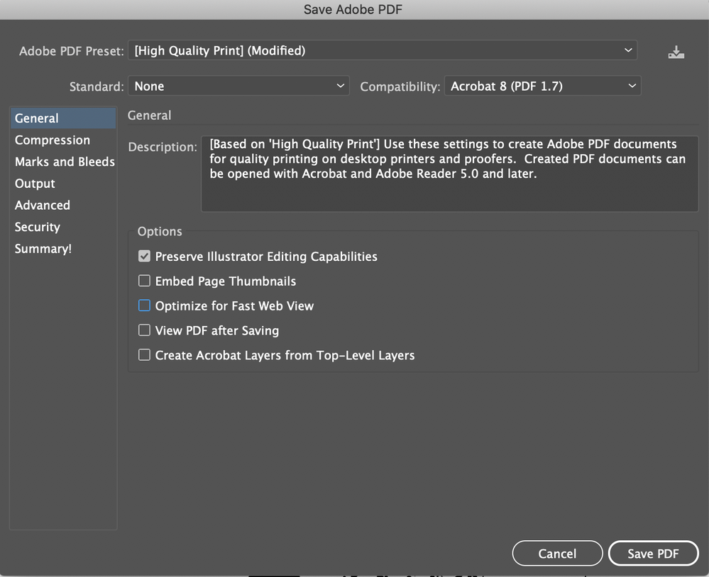Show the Advanced settings section
This screenshot has width=709, height=577.
click(x=63, y=205)
